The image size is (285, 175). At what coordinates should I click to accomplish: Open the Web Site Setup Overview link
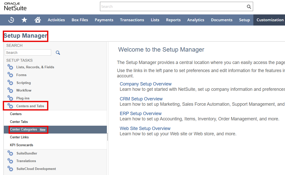coord(145,128)
